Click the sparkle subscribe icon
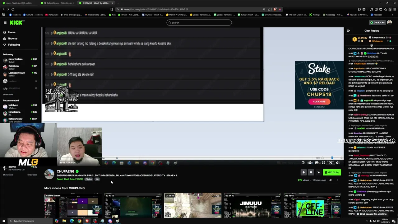The width and height of the screenshot is (398, 224). (318, 172)
